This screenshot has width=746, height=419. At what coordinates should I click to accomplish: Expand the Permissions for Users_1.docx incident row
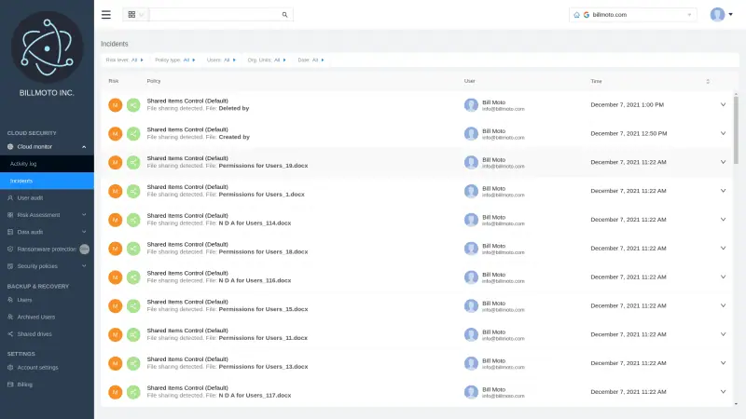click(723, 191)
